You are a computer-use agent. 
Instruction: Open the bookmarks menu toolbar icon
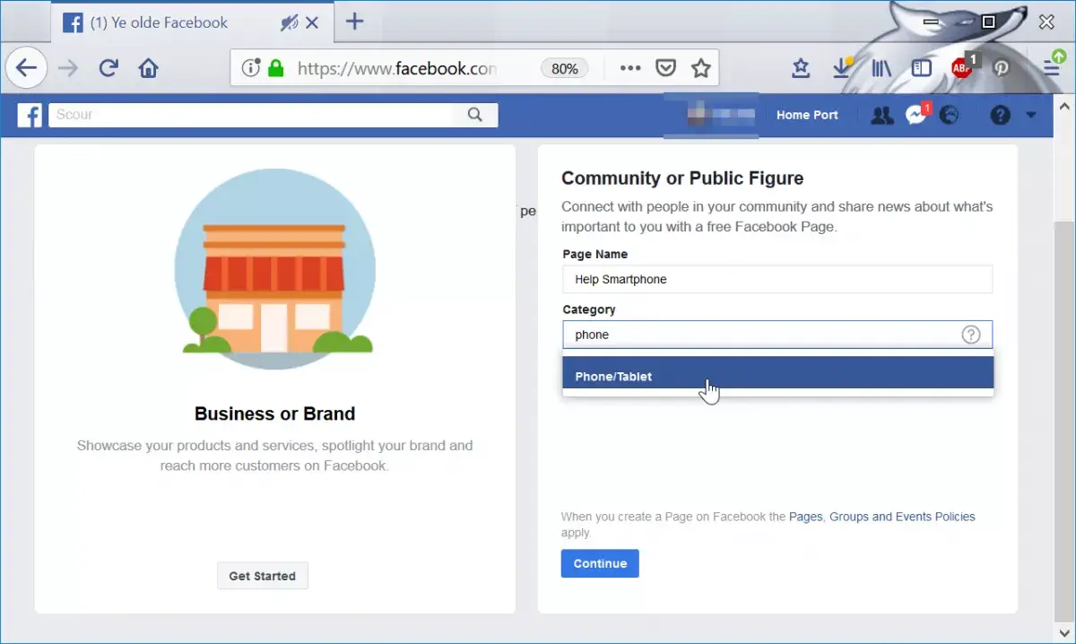(801, 68)
